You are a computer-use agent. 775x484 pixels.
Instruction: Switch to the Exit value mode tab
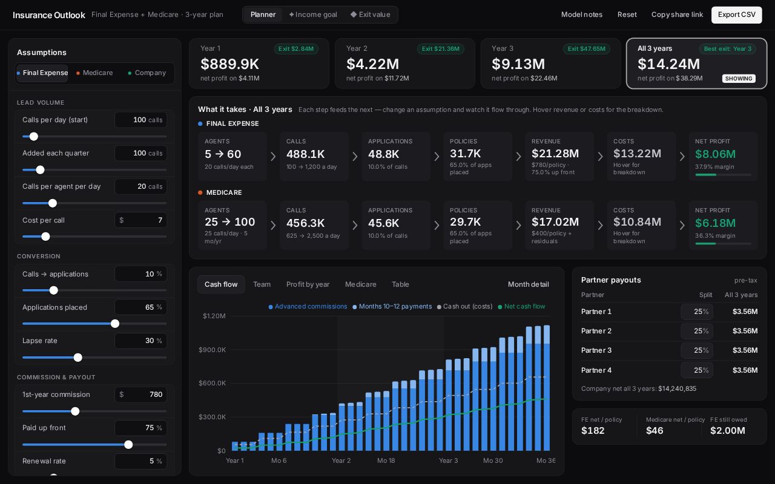click(370, 15)
